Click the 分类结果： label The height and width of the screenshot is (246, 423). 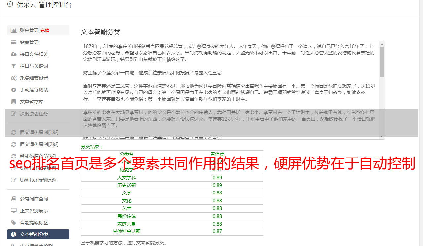pos(92,147)
